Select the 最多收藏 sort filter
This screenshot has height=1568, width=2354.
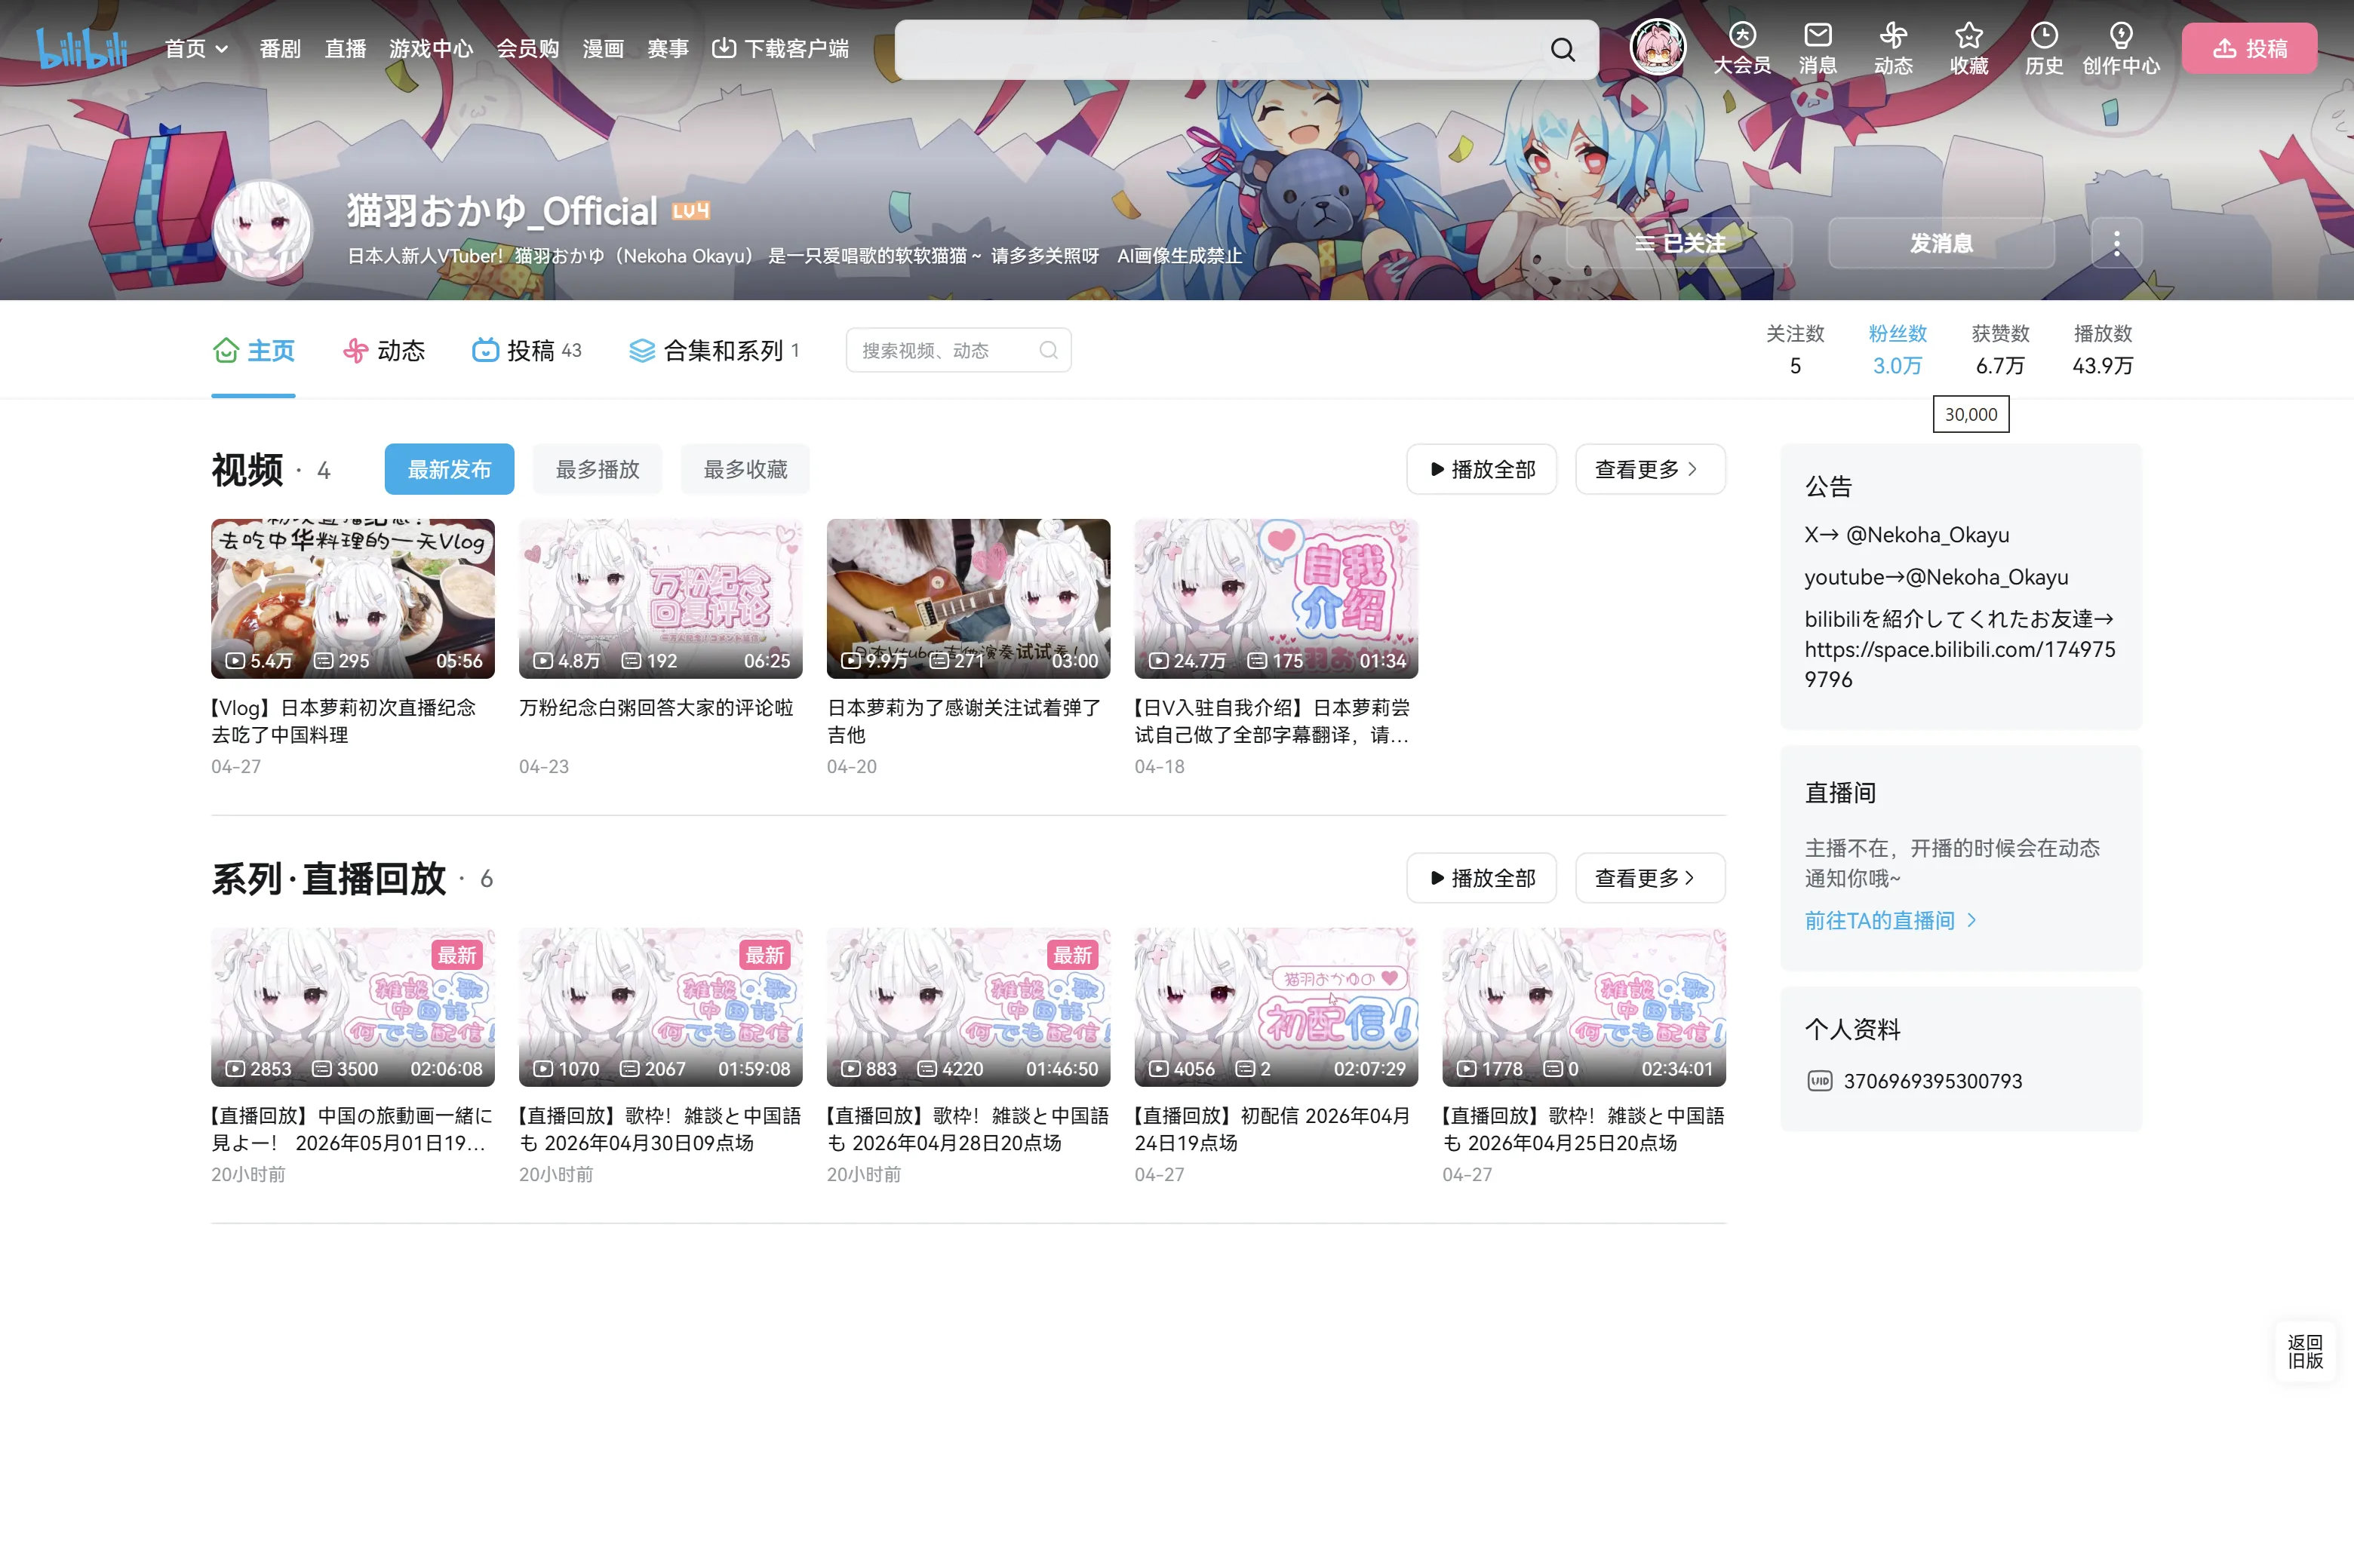(x=745, y=469)
